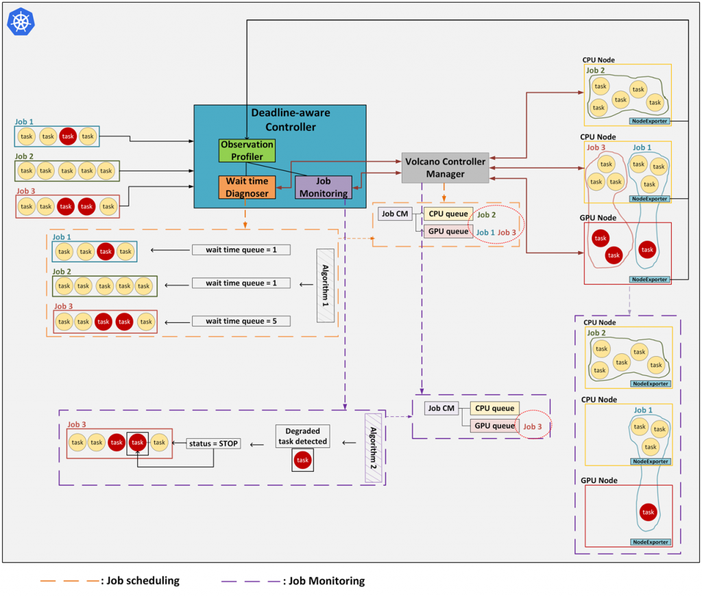This screenshot has height=596, width=702.
Task: Select the green Observation Profiler box
Action: pyautogui.click(x=247, y=150)
